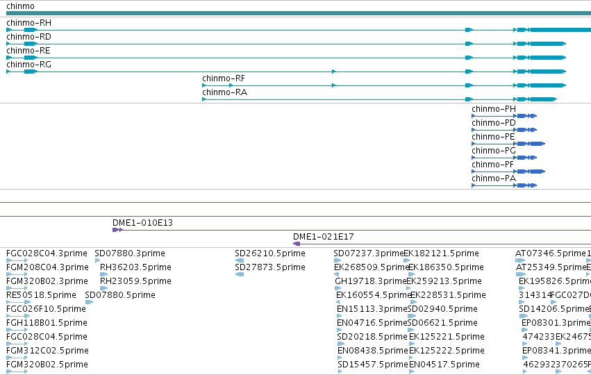Click the EN15113.3prime EST label
591x375 pixels.
point(372,310)
